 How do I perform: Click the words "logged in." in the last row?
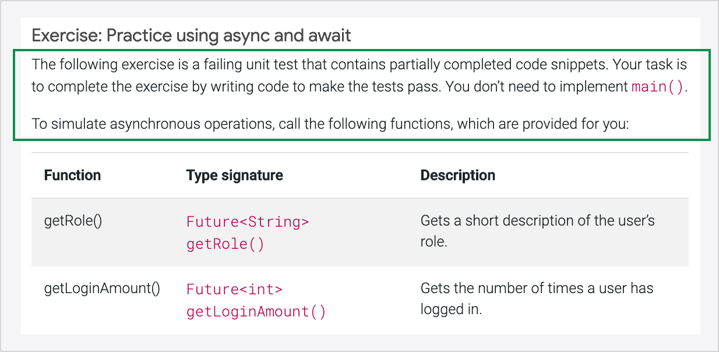coord(451,309)
